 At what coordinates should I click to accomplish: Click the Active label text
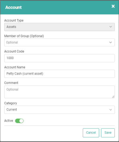coord(9,121)
